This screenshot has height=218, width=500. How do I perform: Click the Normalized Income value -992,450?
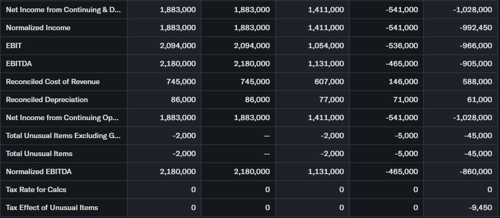476,28
